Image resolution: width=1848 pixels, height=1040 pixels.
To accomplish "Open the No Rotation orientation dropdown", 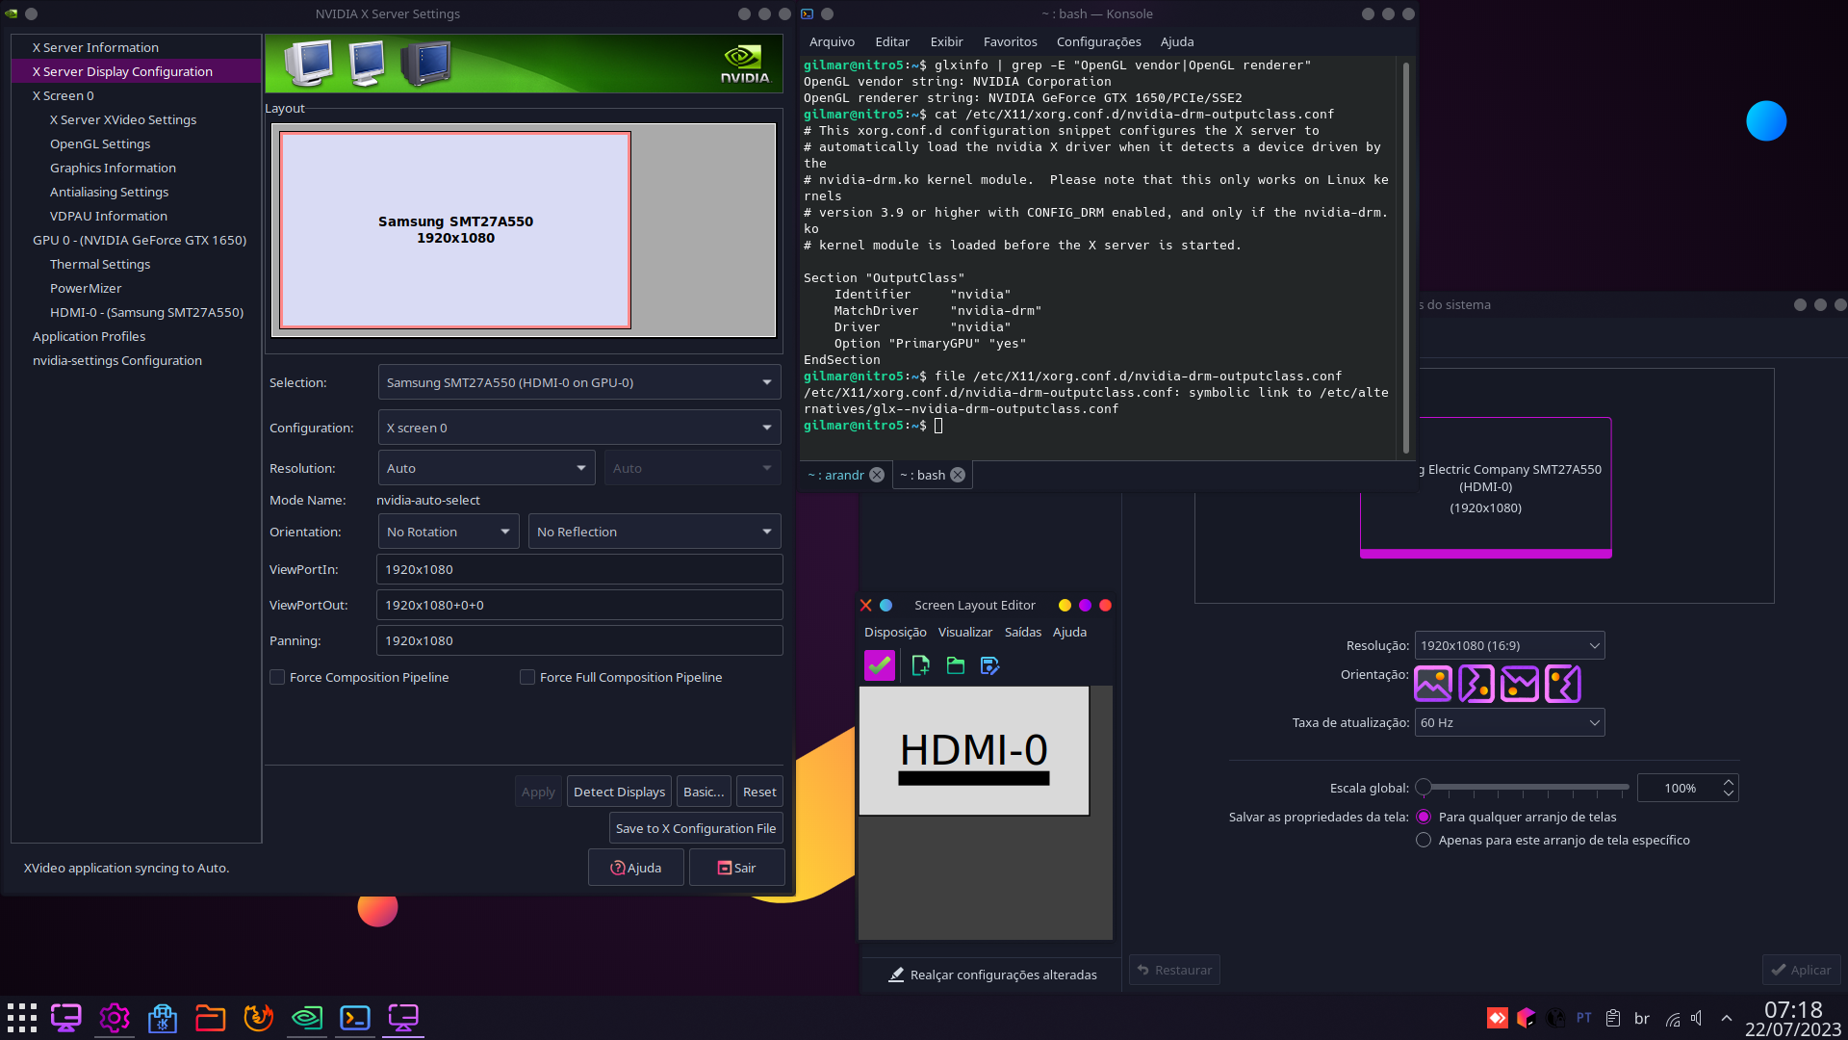I will click(x=448, y=532).
